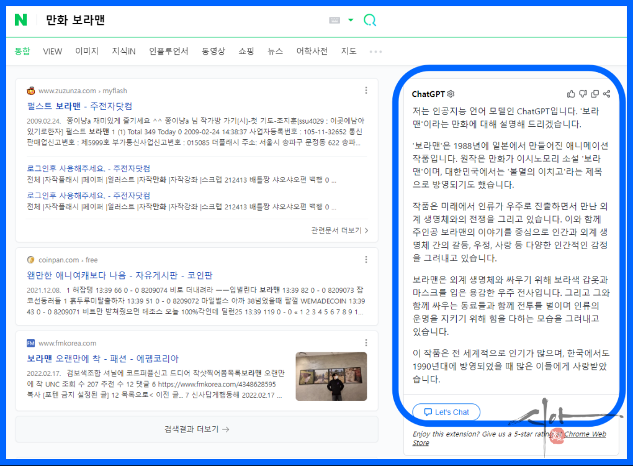Share the ChatGPT answer
Screen dimensions: 633x466
click(x=606, y=94)
